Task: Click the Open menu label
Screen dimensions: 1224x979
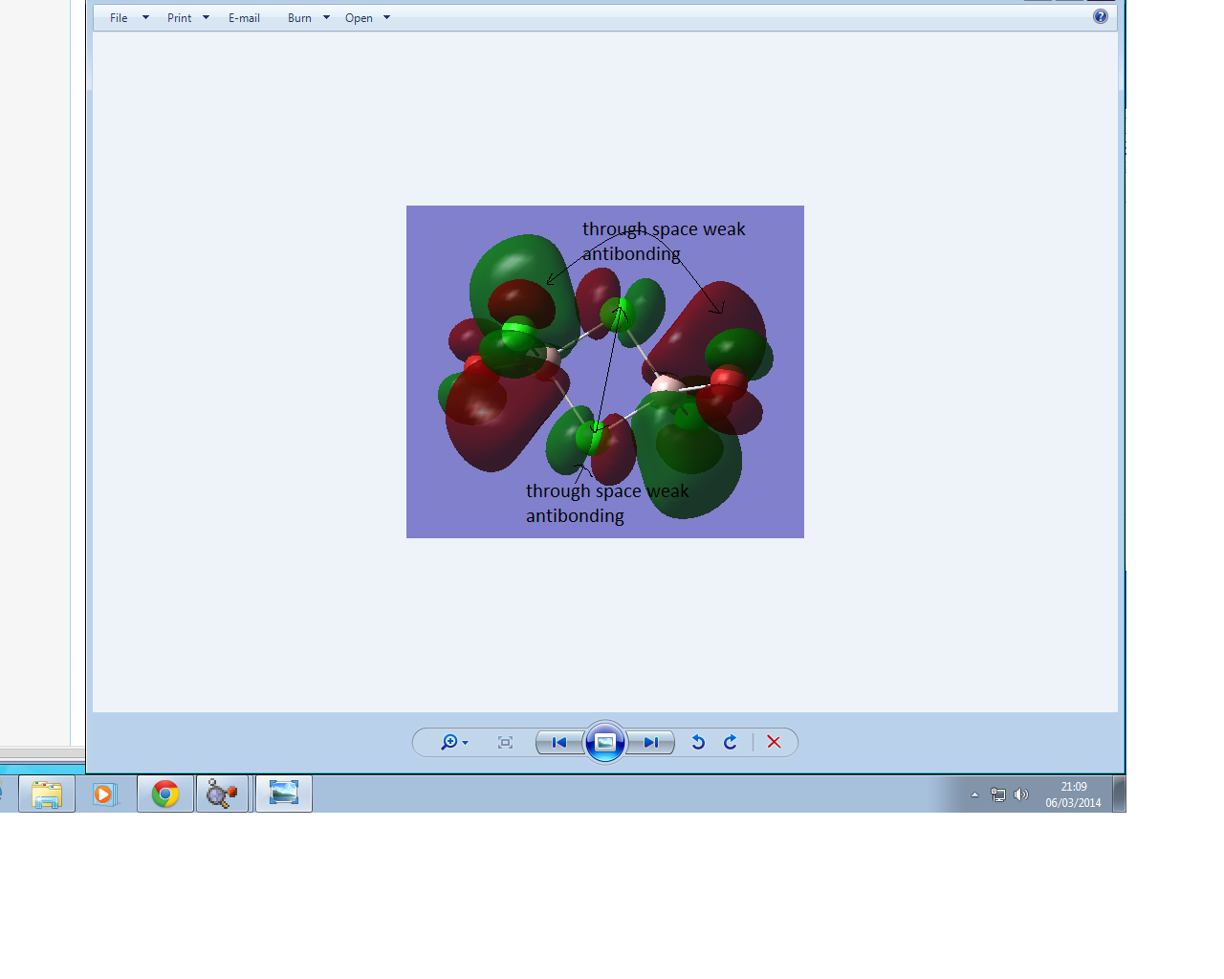Action: point(359,18)
